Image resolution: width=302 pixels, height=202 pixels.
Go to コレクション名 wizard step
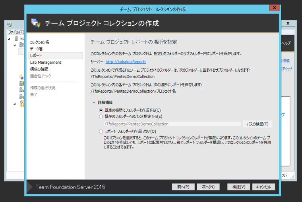click(x=39, y=42)
